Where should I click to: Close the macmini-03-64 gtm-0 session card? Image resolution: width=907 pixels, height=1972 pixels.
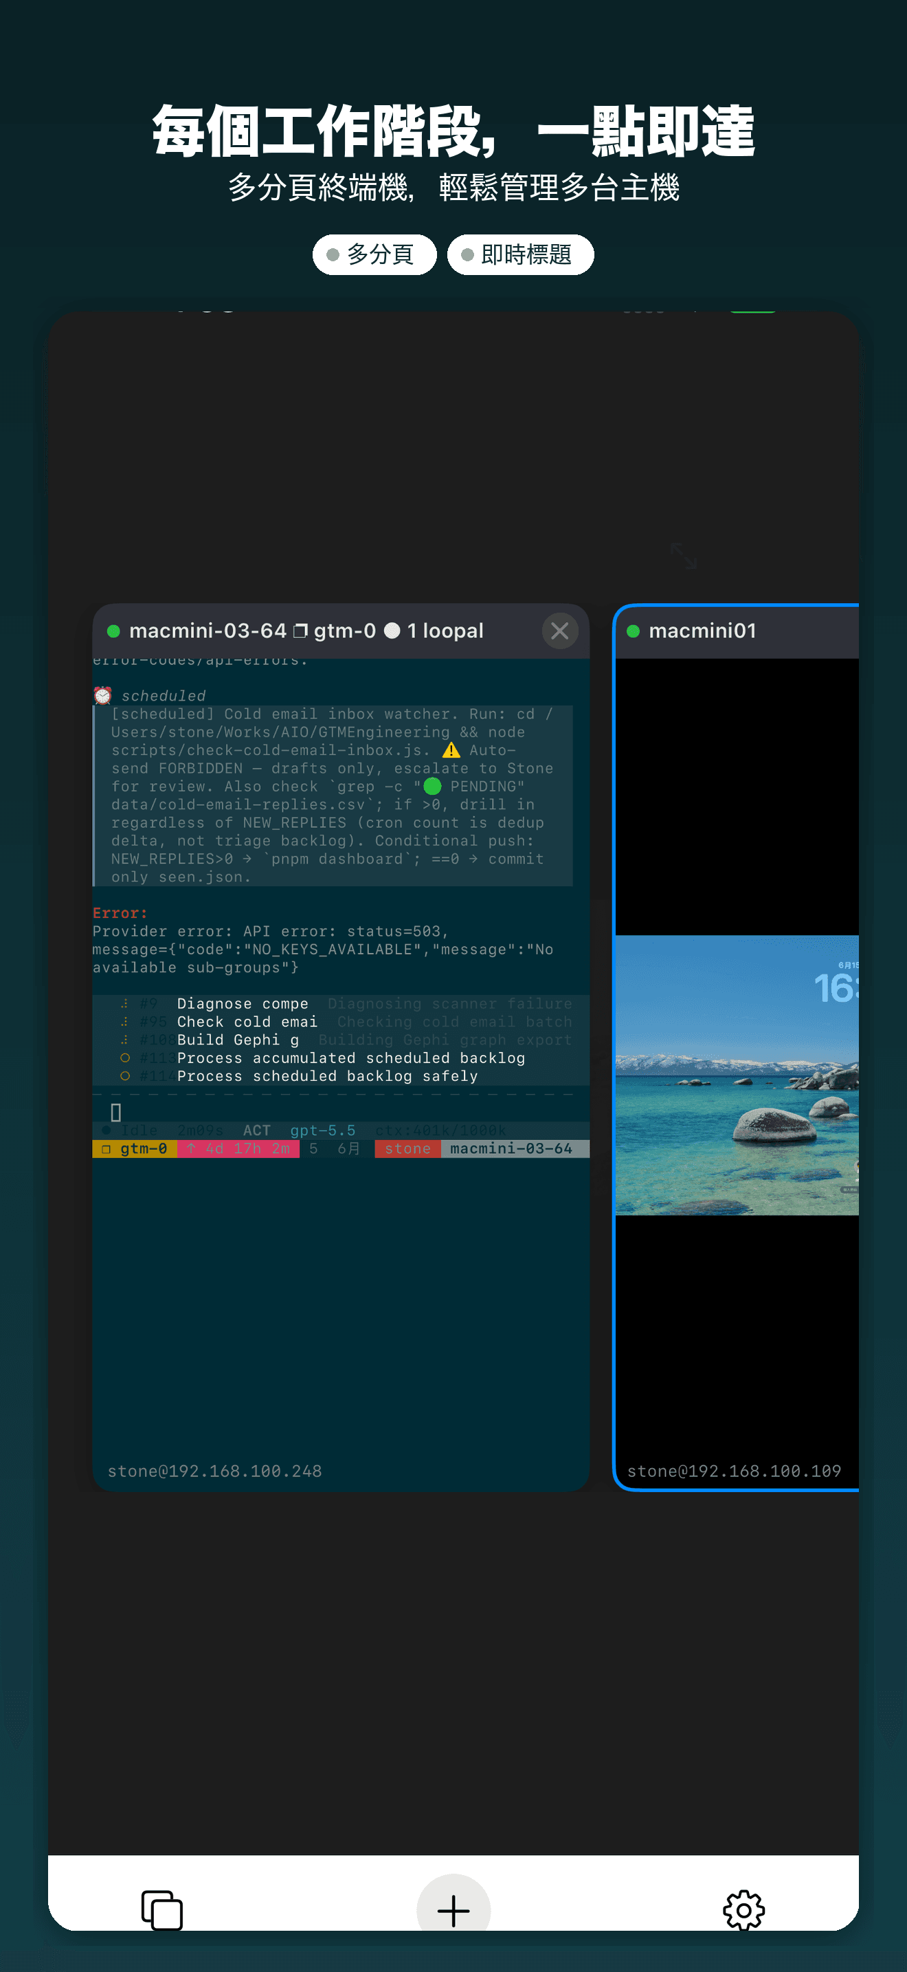(560, 631)
